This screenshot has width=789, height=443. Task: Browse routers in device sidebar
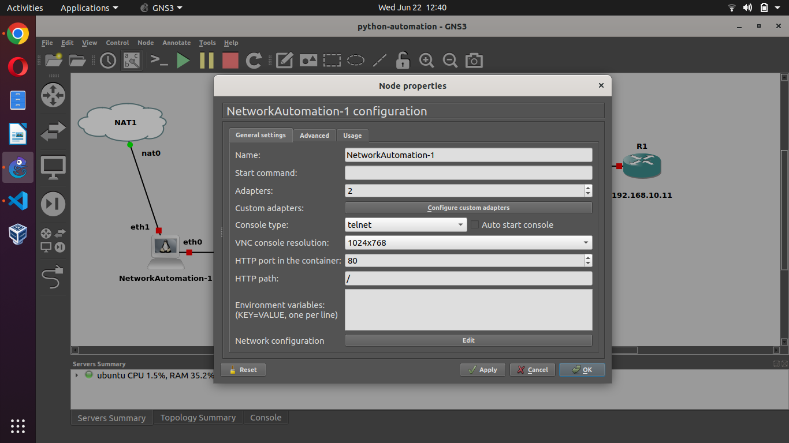(x=53, y=95)
